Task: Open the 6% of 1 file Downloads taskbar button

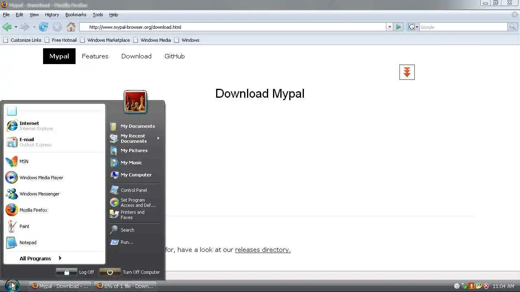Action: (x=125, y=286)
